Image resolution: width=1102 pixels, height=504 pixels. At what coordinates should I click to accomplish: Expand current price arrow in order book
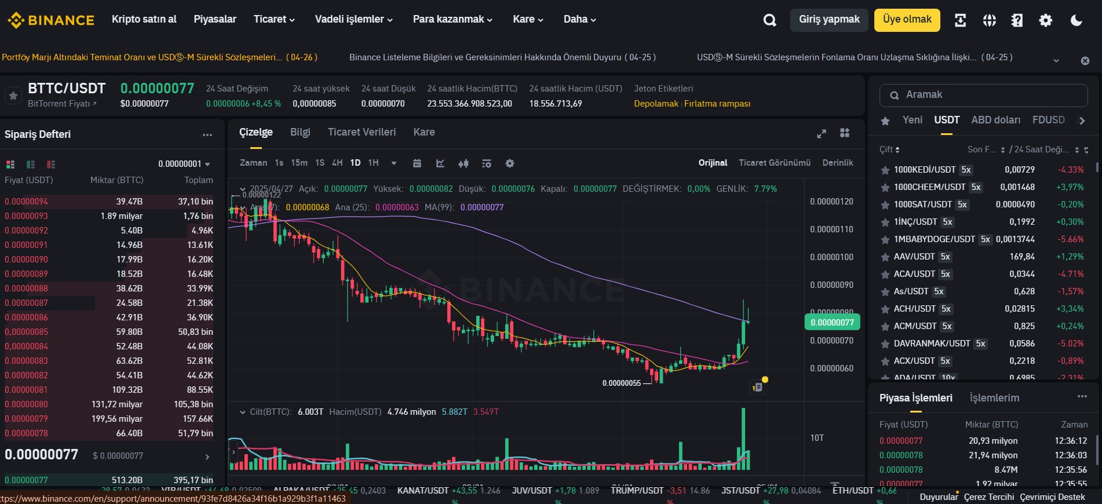pos(207,457)
